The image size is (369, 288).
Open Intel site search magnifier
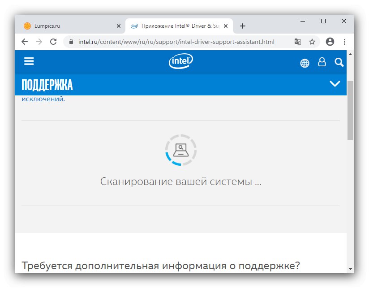click(339, 62)
